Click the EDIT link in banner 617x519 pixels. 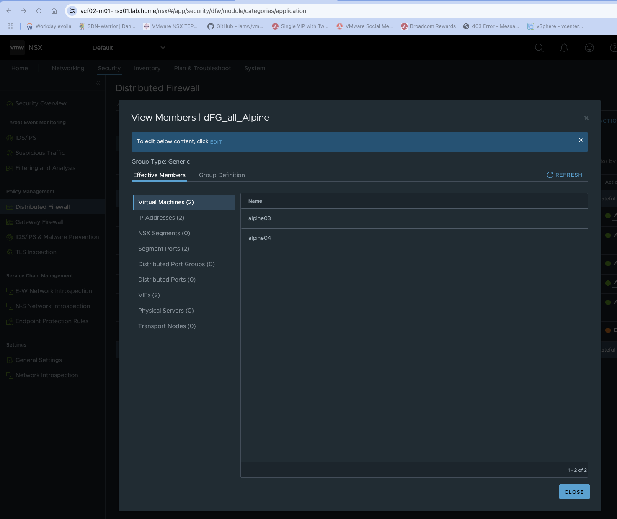(216, 141)
